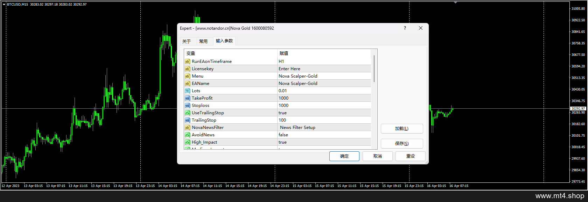Screen dimensions: 588x202
Task: Toggle the High_Impact true value
Action: tap(282, 142)
